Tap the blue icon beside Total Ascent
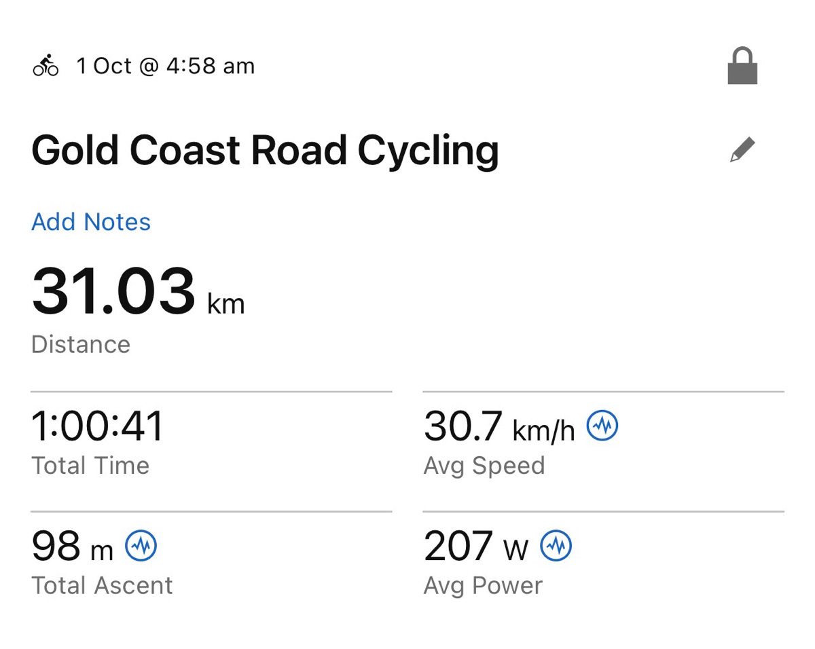Image resolution: width=815 pixels, height=649 pixels. point(141,546)
